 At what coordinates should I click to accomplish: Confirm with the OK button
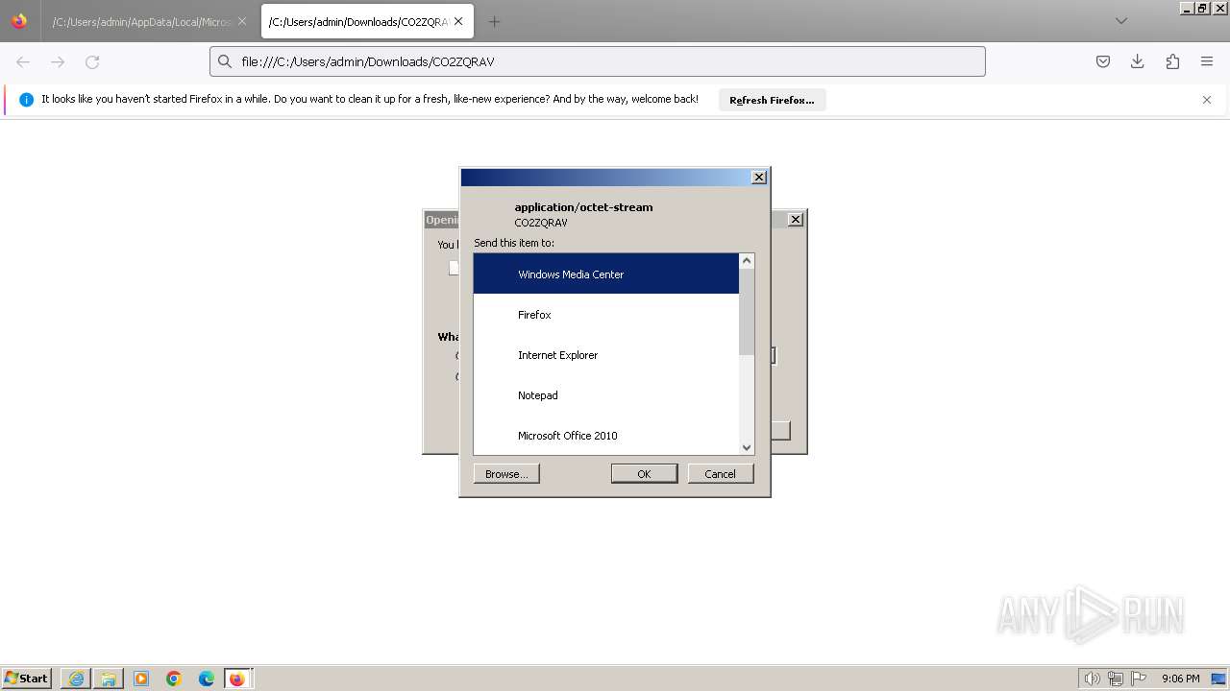click(644, 473)
